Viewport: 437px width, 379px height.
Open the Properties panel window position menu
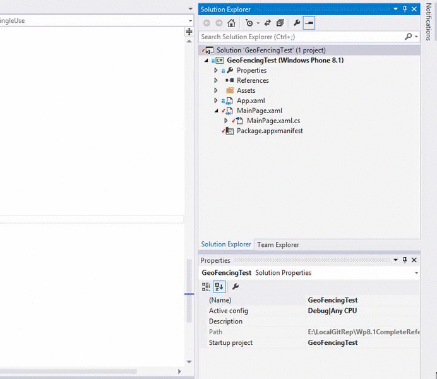click(395, 260)
